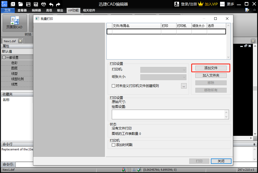Open the document tabs list dropdown arrow
This screenshot has height=173, width=258.
pos(253,41)
